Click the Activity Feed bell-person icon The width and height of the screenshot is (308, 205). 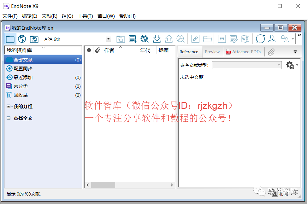(x=285, y=39)
